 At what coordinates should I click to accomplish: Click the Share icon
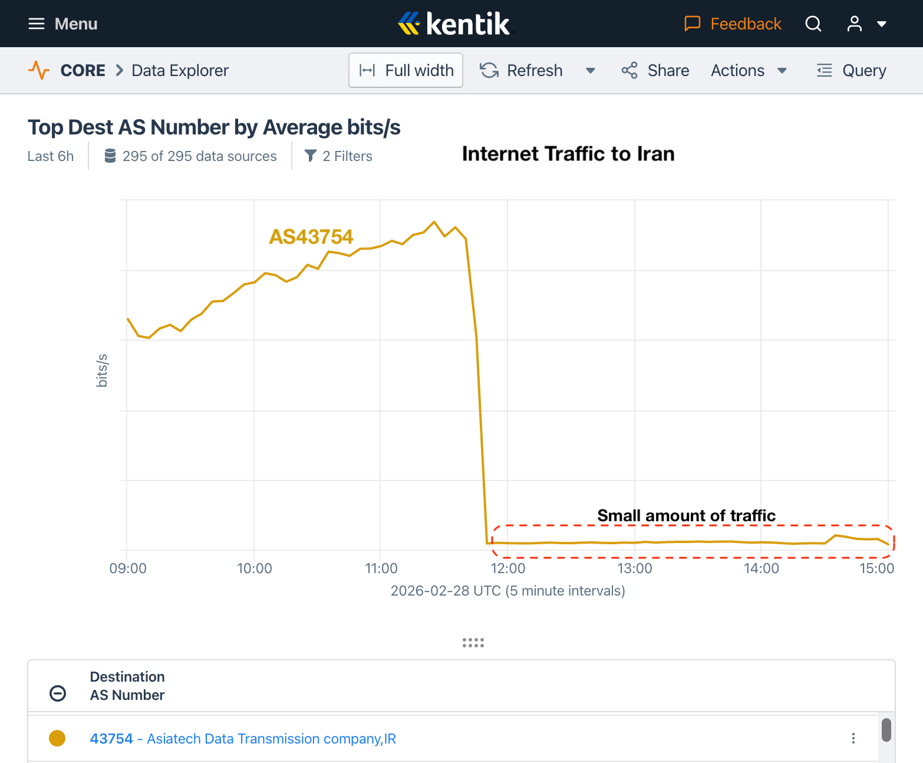[629, 70]
